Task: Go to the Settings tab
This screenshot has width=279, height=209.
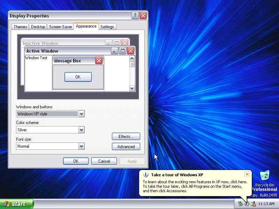Action: [x=107, y=27]
